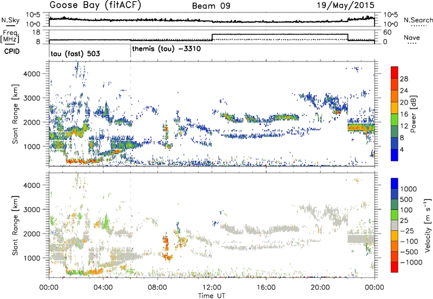Click the '20:00' time tick label

point(320,288)
